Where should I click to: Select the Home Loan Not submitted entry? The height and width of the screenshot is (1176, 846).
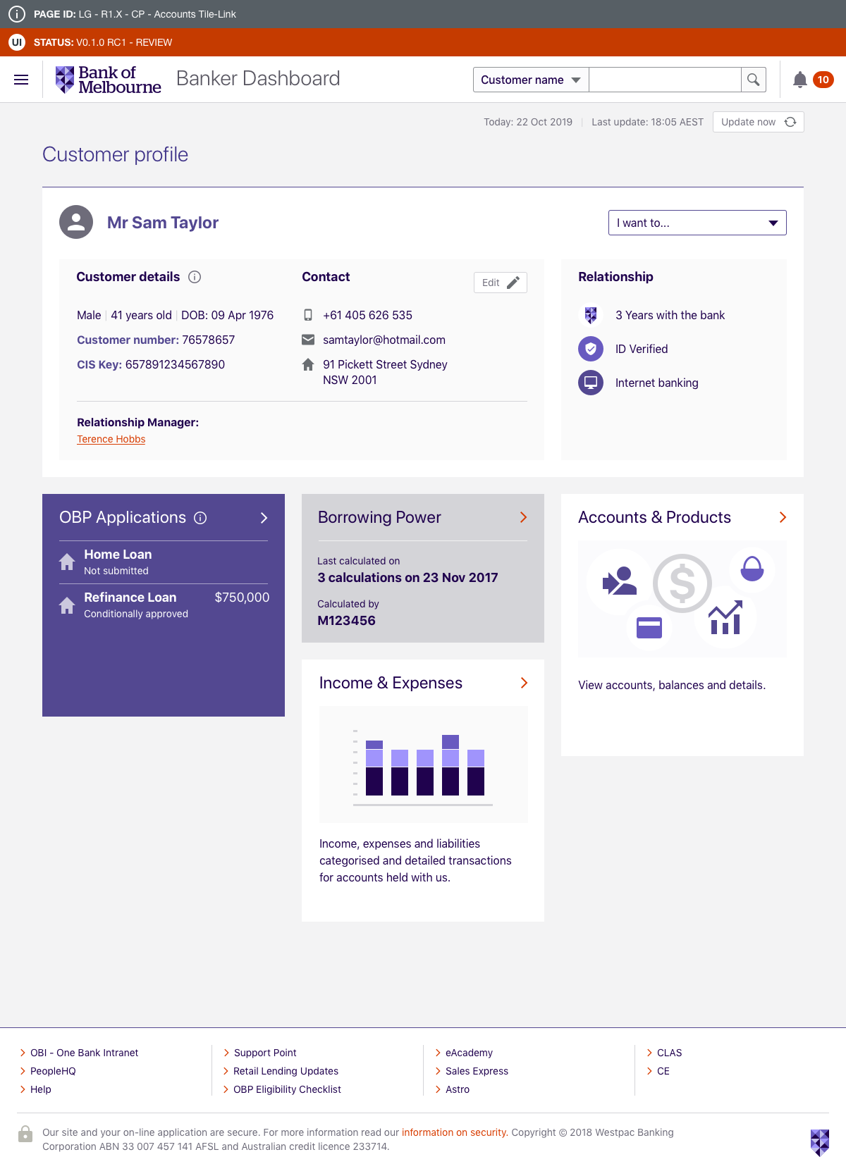pyautogui.click(x=164, y=562)
